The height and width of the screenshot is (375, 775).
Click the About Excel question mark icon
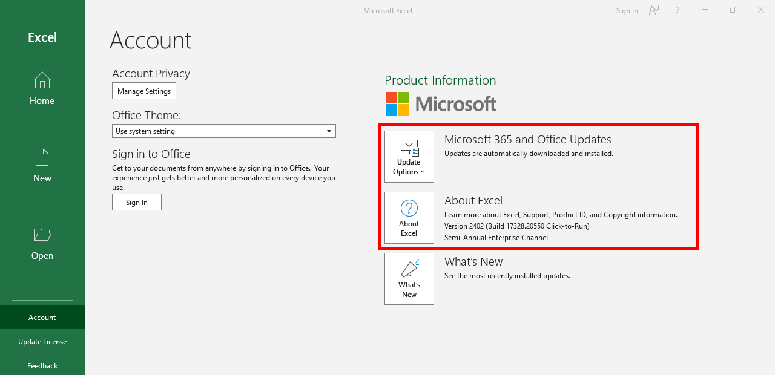point(409,208)
